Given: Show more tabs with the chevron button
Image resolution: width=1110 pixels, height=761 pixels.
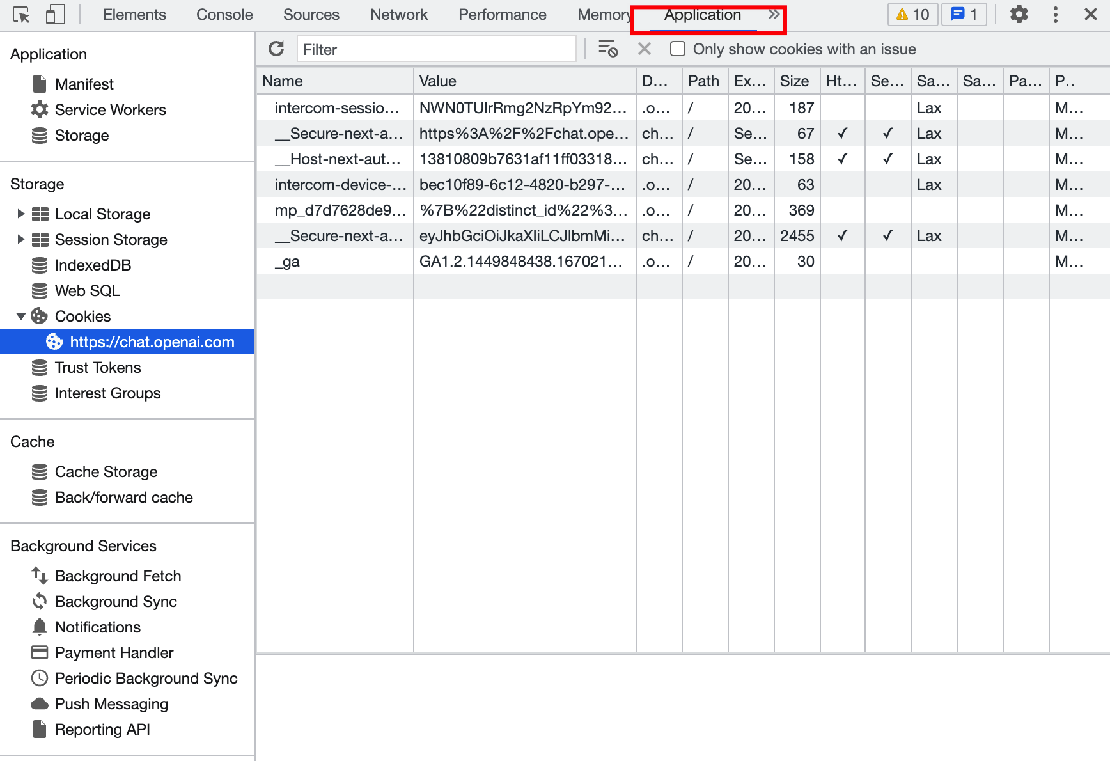Looking at the screenshot, I should tap(774, 15).
